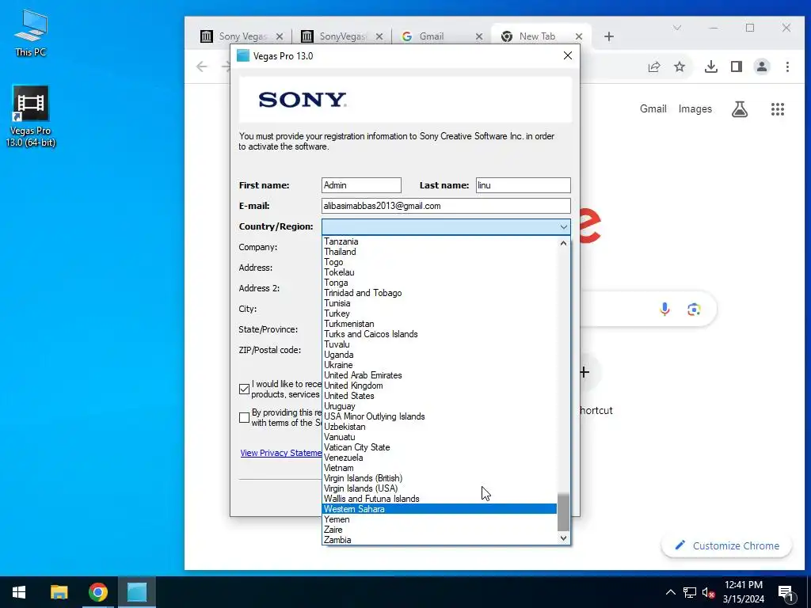This screenshot has height=608, width=811.
Task: Add a shortcut using the plus tile
Action: (584, 372)
